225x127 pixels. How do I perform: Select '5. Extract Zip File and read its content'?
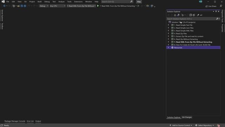tap(188, 36)
